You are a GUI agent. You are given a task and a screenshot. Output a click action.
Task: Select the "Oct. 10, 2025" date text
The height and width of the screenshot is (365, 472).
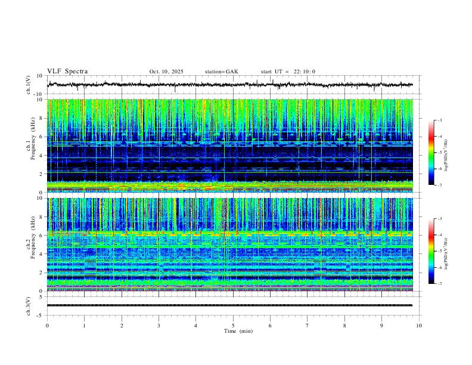pos(166,72)
